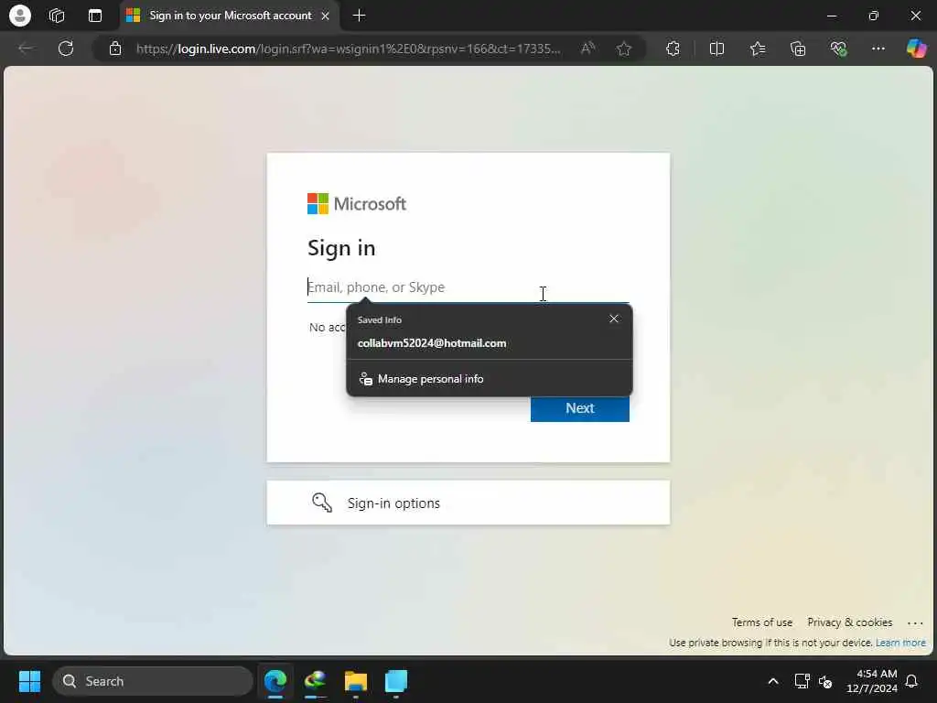This screenshot has height=703, width=937.
Task: Select the 'Sign in to your Microsoft account' tab
Action: [230, 16]
